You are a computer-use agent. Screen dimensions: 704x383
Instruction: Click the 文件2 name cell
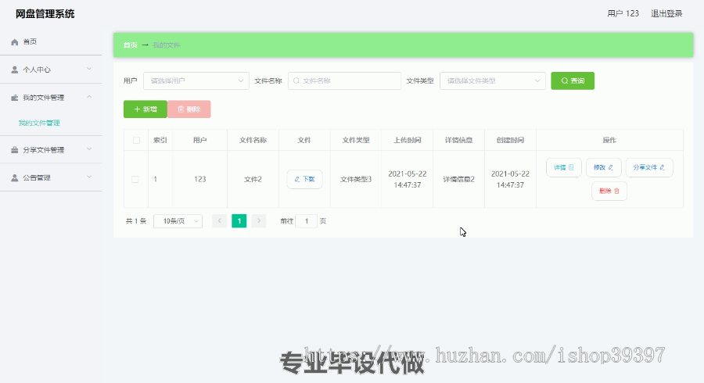pos(253,179)
